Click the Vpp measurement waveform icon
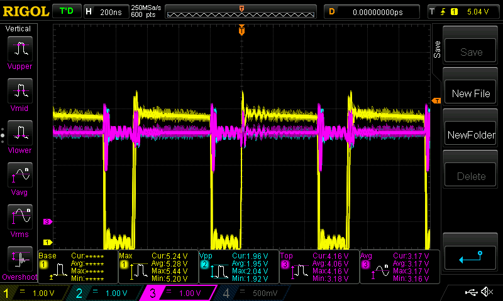 point(219,271)
